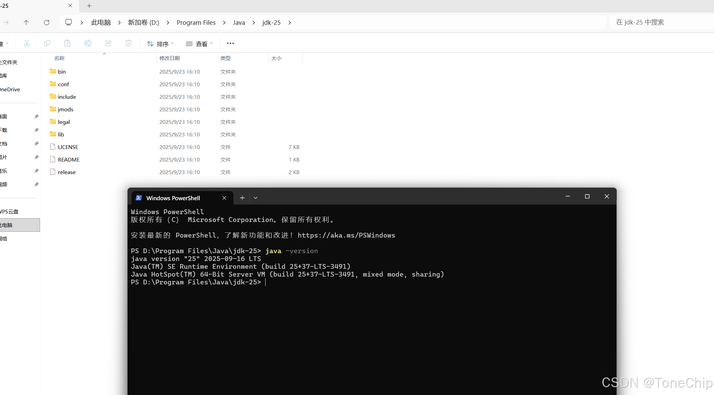
Task: Expand chevron after Java breadcrumb
Action: (254, 22)
